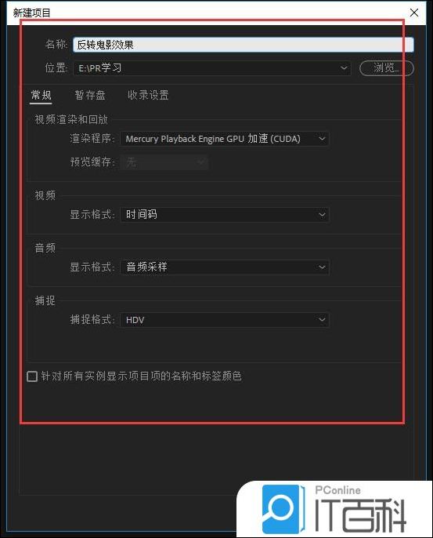Click the checkbox label text about 标签颜色
This screenshot has height=538, width=433.
click(141, 376)
